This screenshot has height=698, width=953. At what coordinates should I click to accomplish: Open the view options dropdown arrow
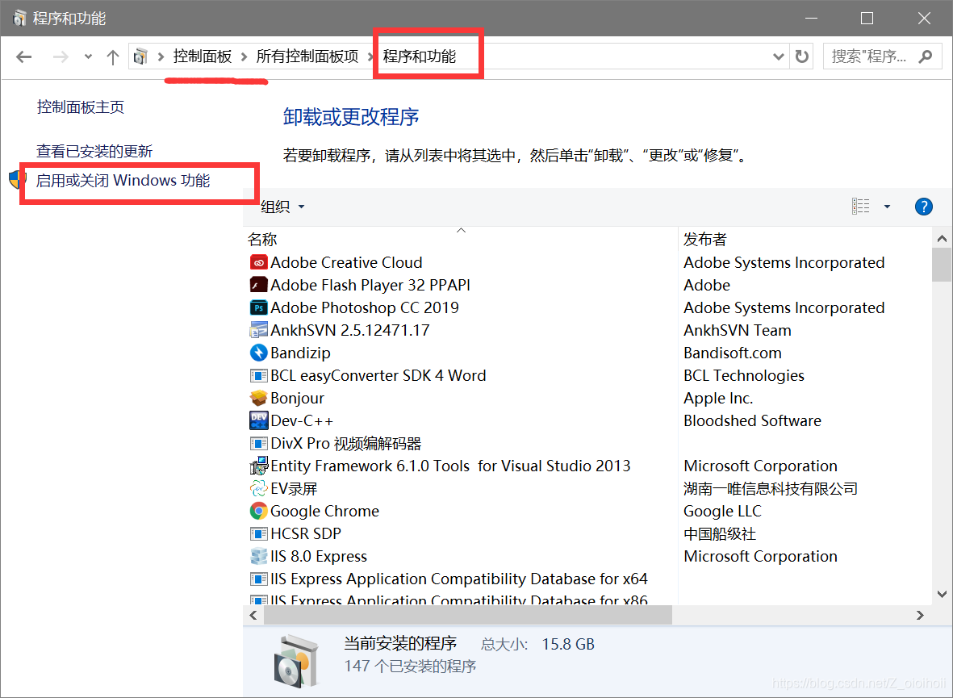point(887,207)
